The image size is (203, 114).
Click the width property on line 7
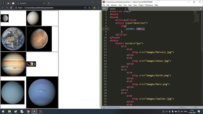[130, 29]
